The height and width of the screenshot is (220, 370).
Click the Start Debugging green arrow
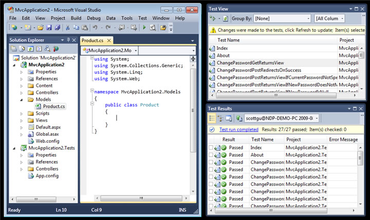144,28
